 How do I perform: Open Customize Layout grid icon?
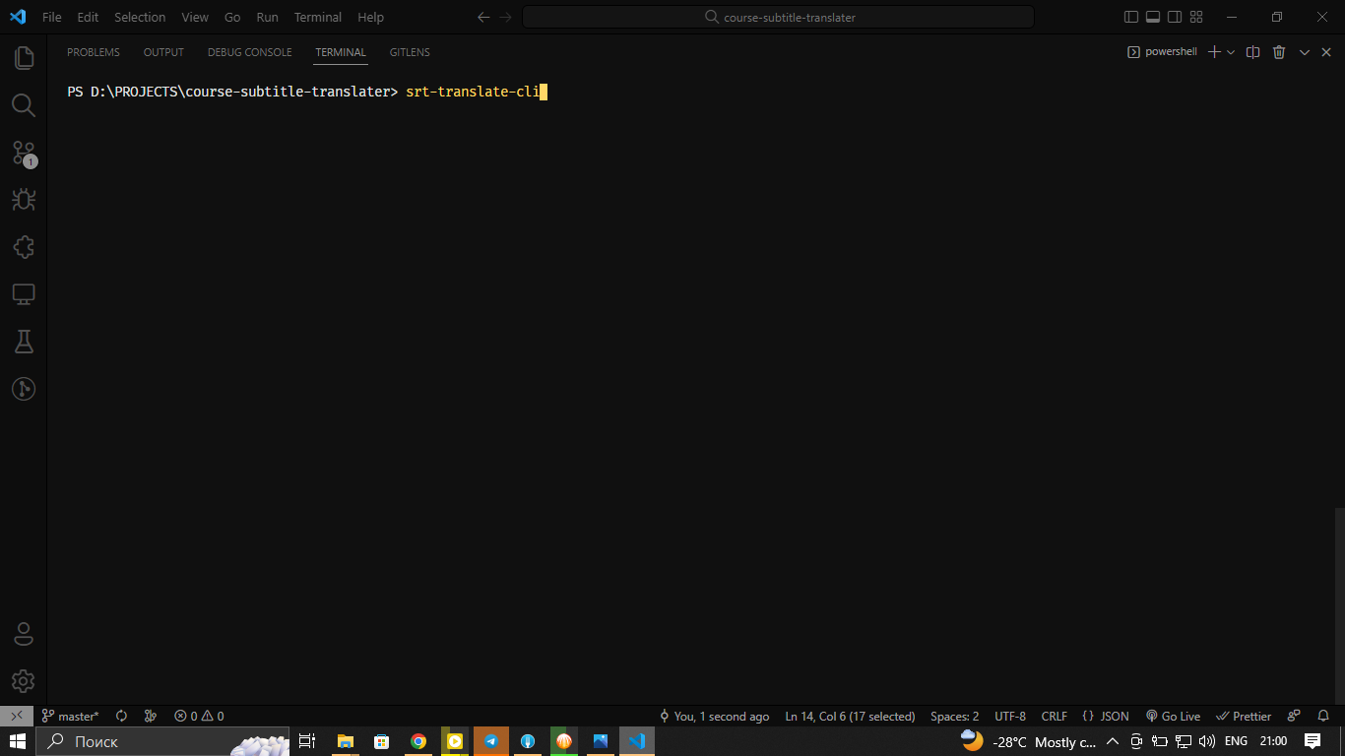pyautogui.click(x=1196, y=17)
